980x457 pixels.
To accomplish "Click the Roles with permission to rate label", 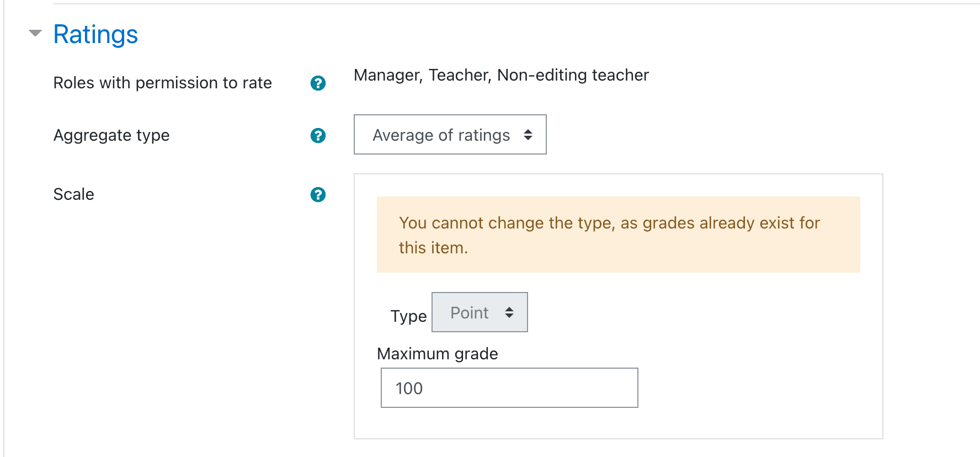I will pos(163,83).
